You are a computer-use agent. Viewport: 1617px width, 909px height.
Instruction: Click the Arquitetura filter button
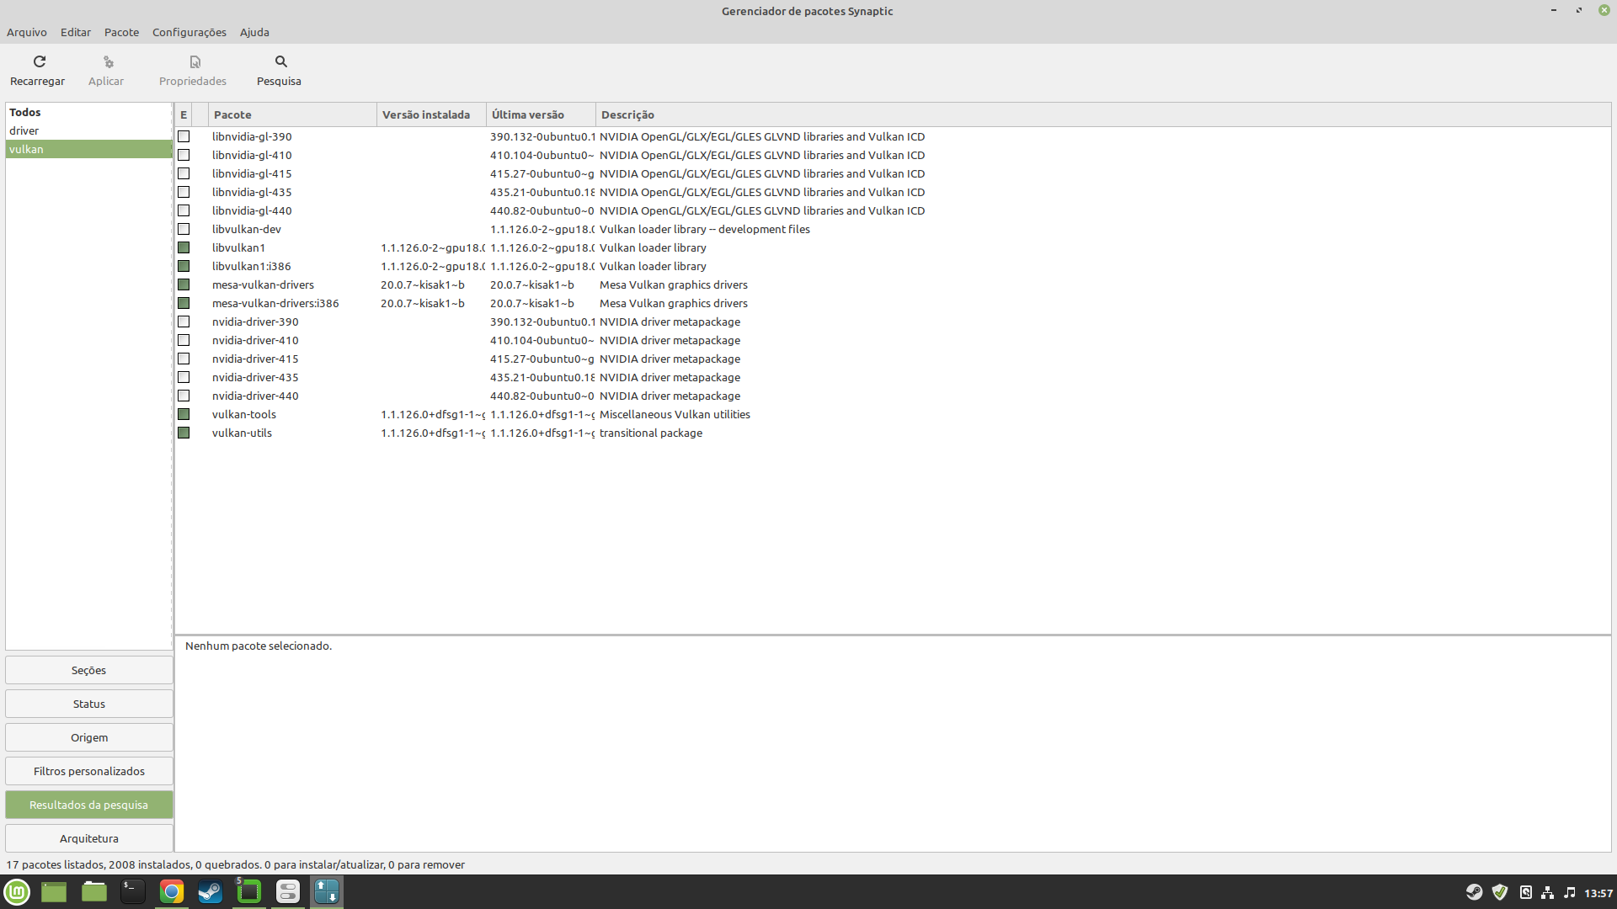(89, 838)
